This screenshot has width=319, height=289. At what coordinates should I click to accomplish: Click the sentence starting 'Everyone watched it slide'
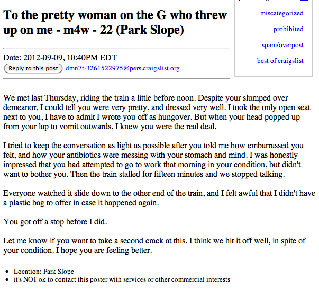159,198
